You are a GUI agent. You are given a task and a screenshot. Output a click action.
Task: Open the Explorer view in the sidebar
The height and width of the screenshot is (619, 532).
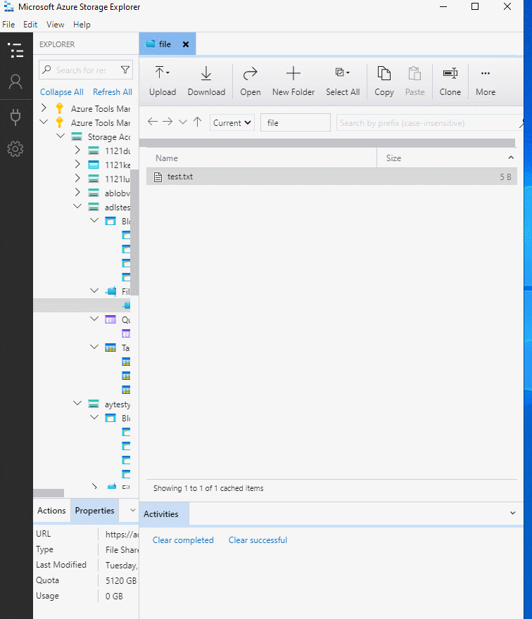pyautogui.click(x=15, y=51)
